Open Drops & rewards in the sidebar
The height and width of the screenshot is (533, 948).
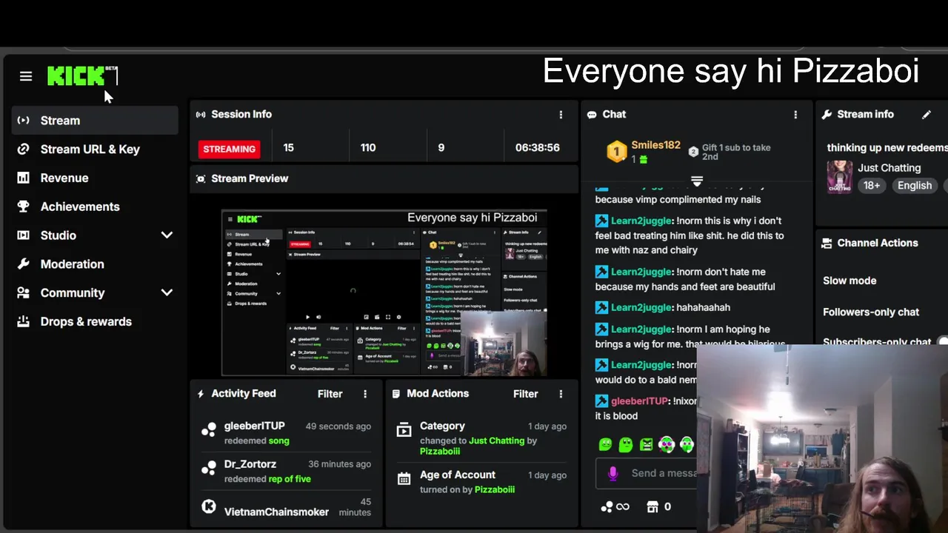[x=95, y=322]
